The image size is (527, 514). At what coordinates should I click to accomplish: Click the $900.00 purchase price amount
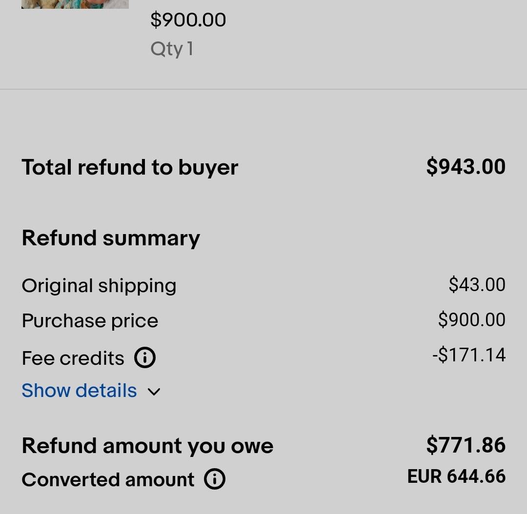471,319
